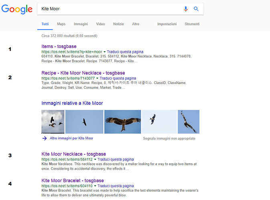This screenshot has height=200, width=270.
Task: Open Impostazioni settings menu
Action: tap(167, 24)
